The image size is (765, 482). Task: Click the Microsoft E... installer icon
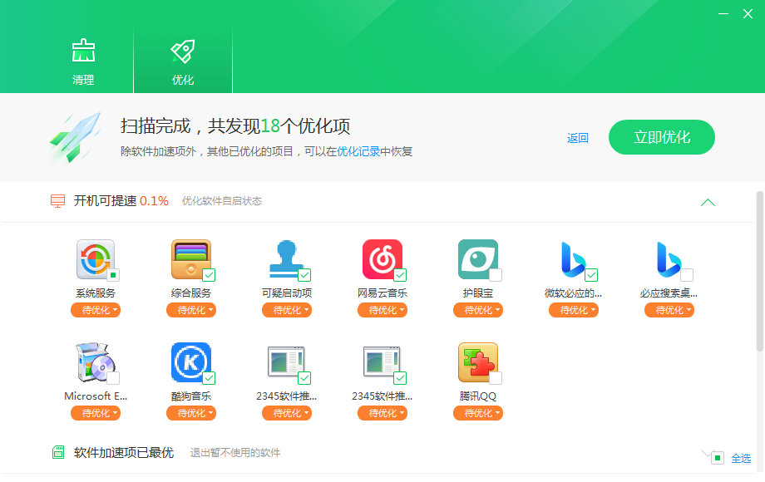coord(96,362)
